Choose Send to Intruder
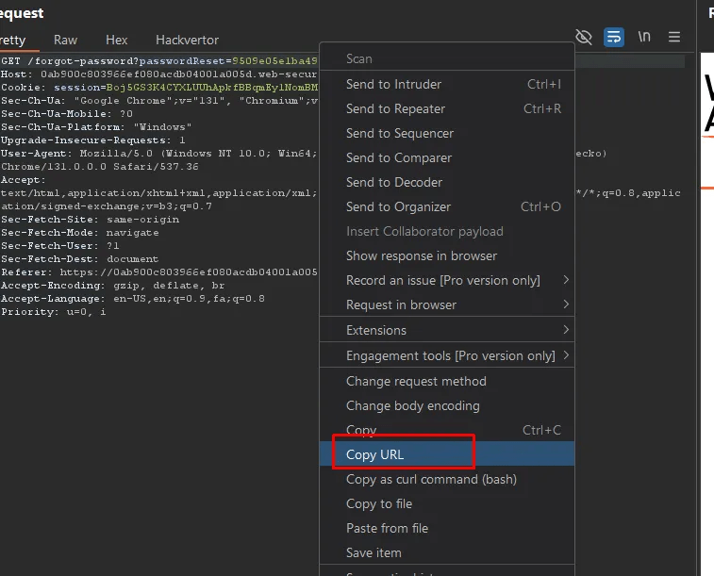 tap(393, 84)
